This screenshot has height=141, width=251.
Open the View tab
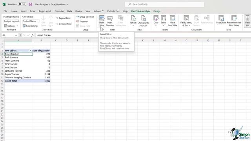(88, 11)
